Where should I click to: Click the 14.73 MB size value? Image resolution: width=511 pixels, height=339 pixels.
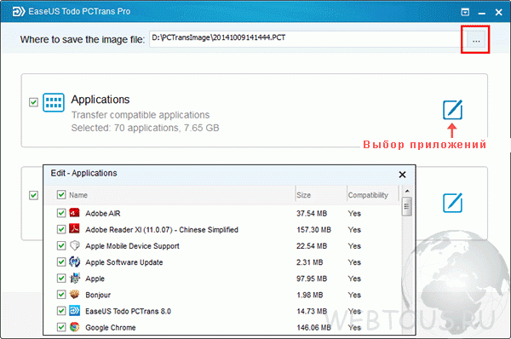coord(312,311)
